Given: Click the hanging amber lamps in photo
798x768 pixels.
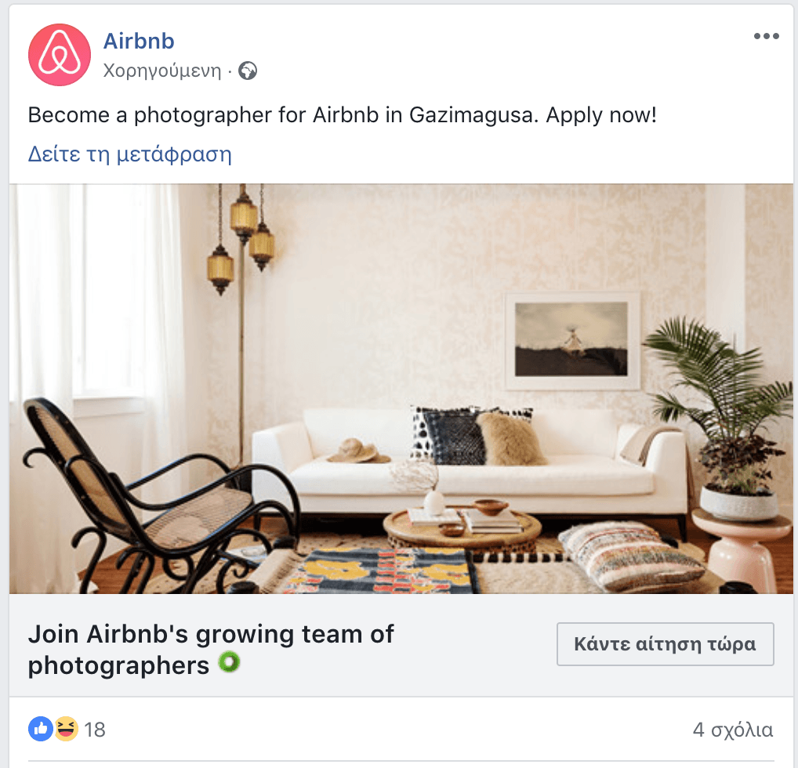Looking at the screenshot, I should tap(242, 239).
